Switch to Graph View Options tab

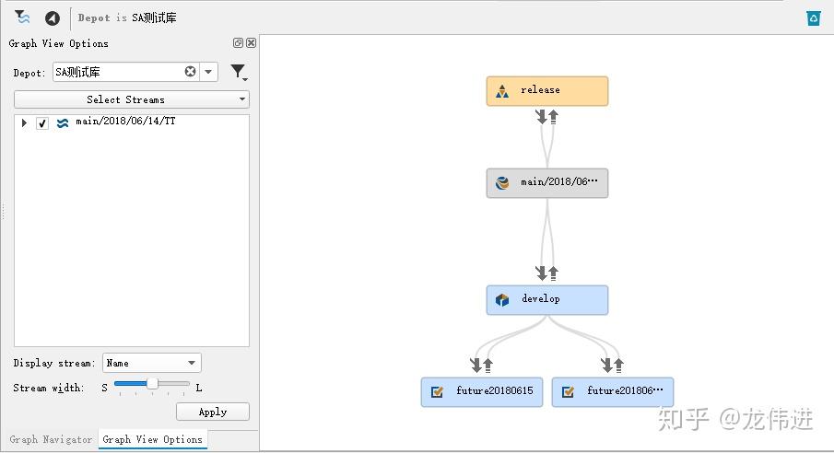pos(153,440)
